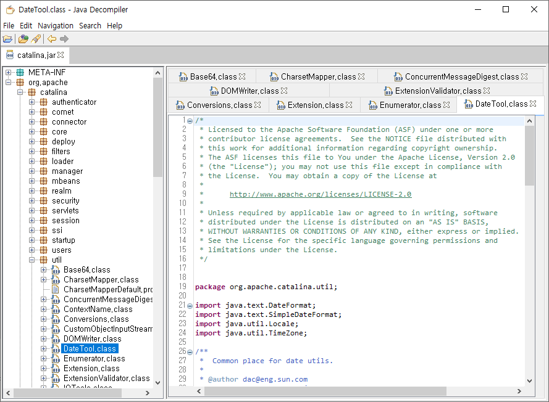Viewport: 549px width, 402px height.
Task: Collapse the import block fold marker
Action: click(x=189, y=306)
